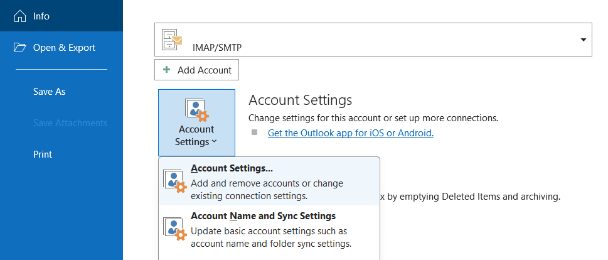Click the folder icon beside Open & Export
Screen dimensions: 608x260
(x=20, y=47)
